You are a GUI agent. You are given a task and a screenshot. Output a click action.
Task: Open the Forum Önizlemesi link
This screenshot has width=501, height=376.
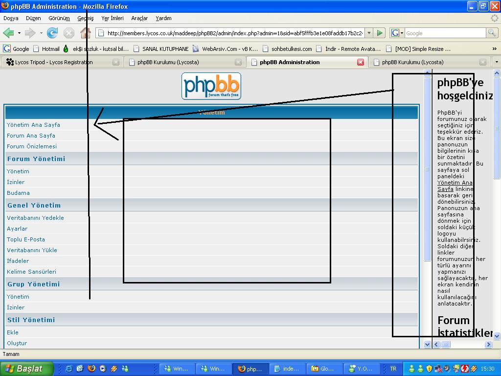[x=32, y=146]
